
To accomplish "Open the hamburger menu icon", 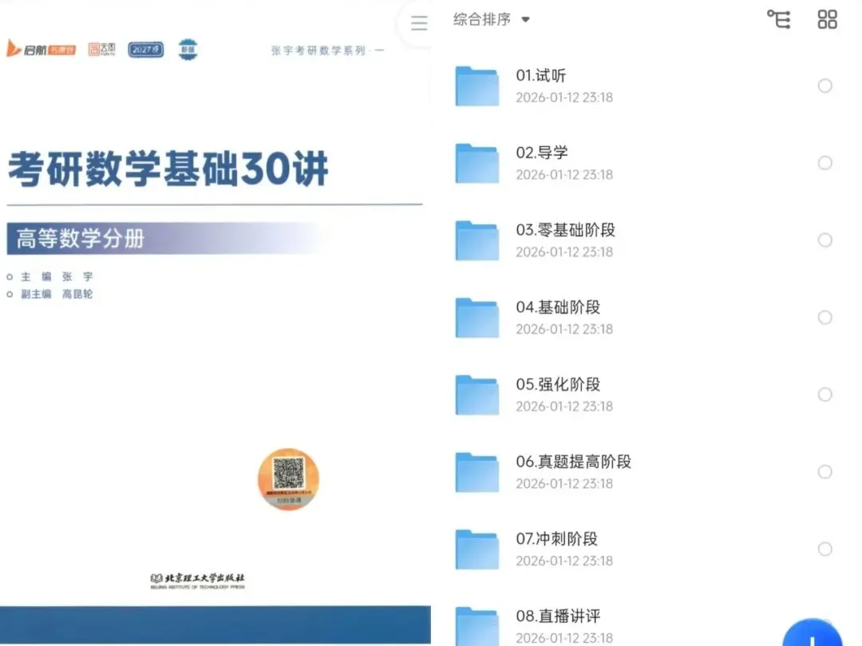I will click(419, 22).
